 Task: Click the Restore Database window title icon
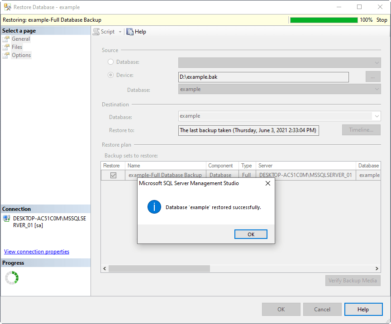point(8,7)
